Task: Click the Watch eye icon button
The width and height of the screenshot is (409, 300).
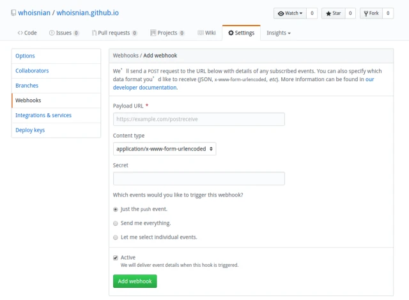Action: tap(289, 13)
